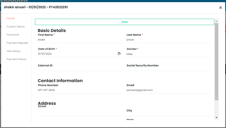Go to the Insurance tab

pos(13,35)
